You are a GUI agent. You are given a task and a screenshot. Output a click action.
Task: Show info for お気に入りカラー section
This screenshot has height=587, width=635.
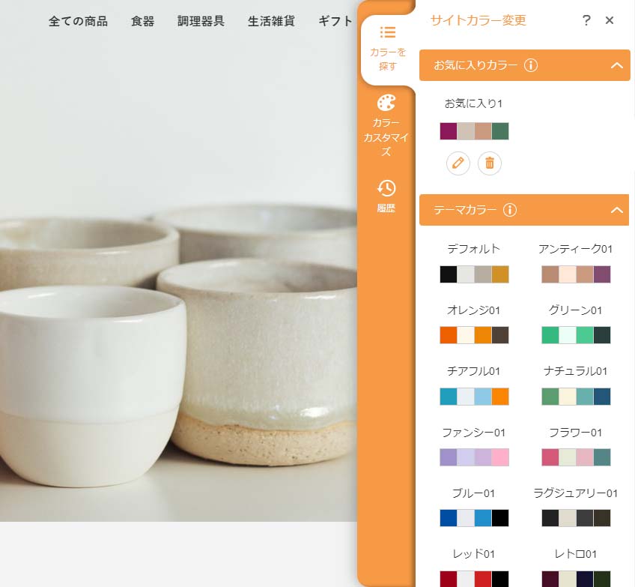click(x=531, y=65)
